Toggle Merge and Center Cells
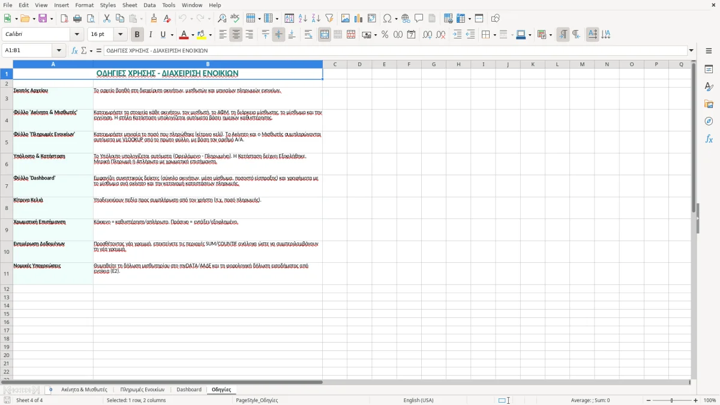The image size is (720, 405). (x=325, y=35)
